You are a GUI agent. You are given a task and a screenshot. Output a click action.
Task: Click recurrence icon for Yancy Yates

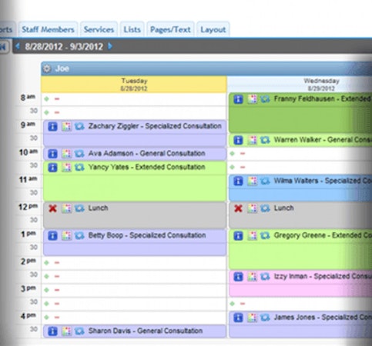click(79, 168)
